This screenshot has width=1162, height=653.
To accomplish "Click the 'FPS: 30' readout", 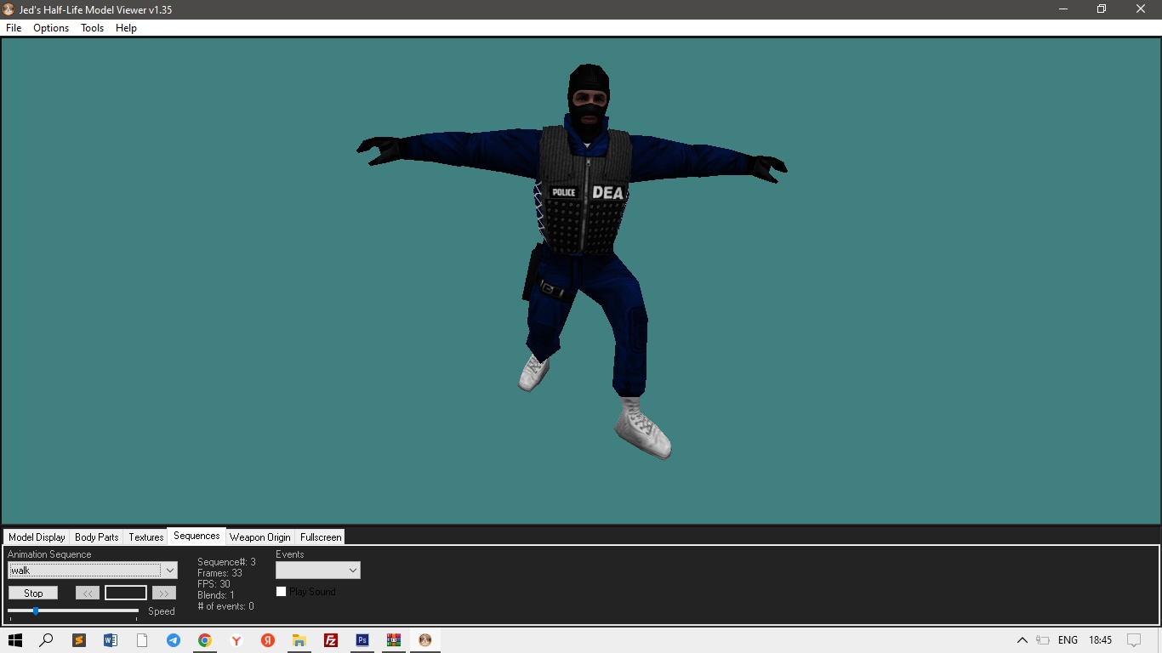I will pyautogui.click(x=214, y=584).
